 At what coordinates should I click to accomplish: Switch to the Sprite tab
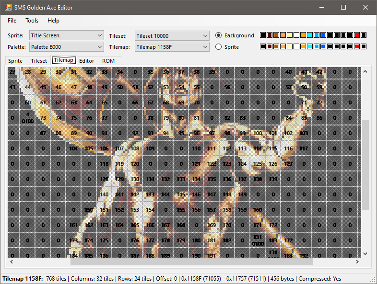[x=15, y=61]
